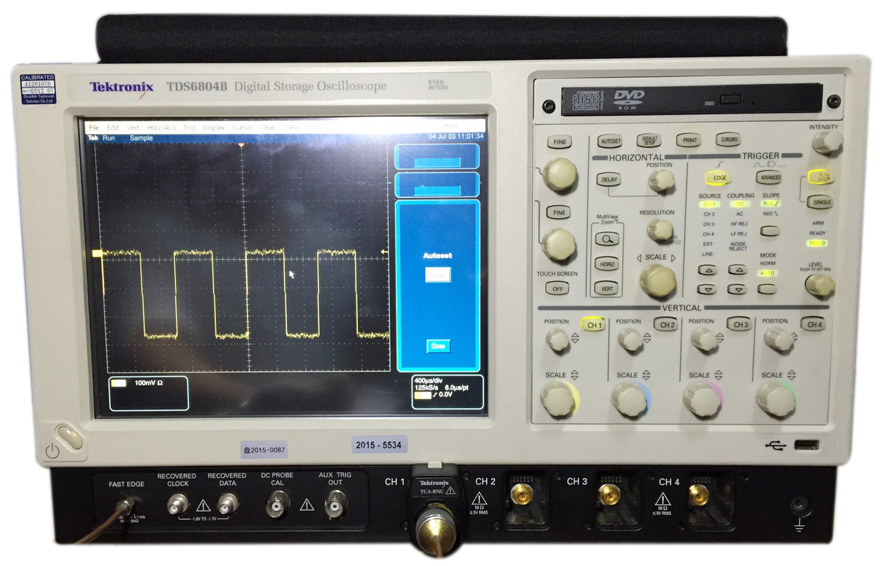Push the SLOPE select button under NEG
The width and height of the screenshot is (880, 566).
tap(770, 230)
